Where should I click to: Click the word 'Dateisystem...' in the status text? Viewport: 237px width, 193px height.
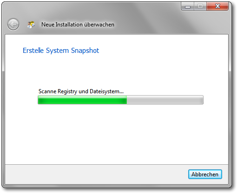pos(106,91)
